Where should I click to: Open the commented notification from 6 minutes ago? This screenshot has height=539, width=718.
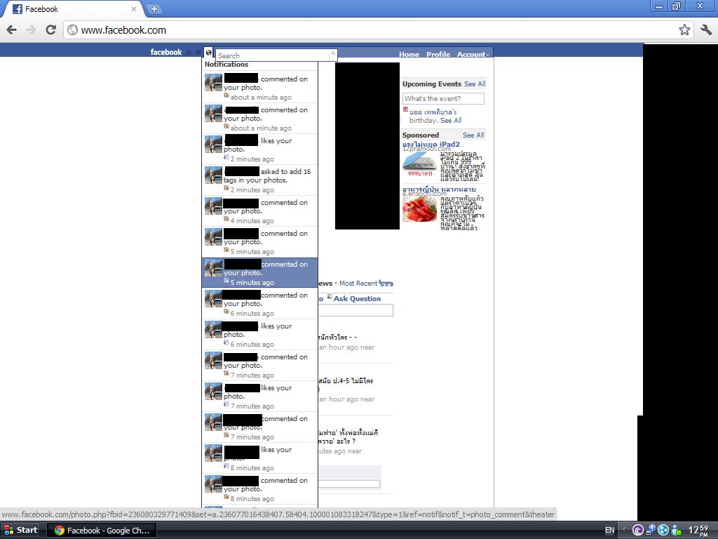coord(259,304)
